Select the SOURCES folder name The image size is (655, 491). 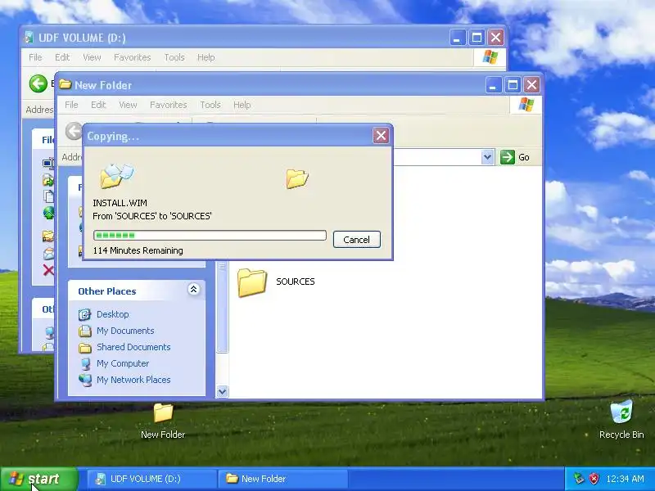tap(296, 282)
